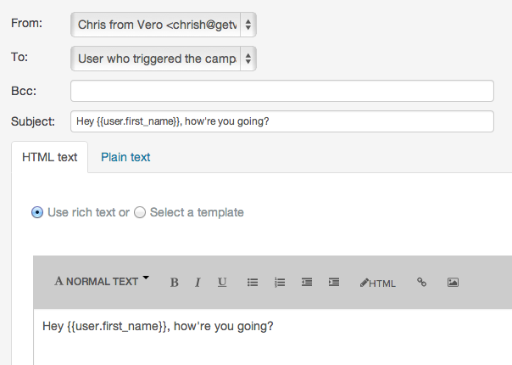Insert a numbered list
This screenshot has width=512, height=365.
click(280, 283)
